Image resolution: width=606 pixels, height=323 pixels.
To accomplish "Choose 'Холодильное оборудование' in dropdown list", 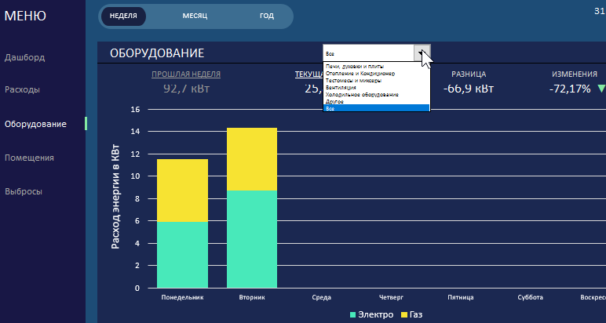I will tap(362, 94).
